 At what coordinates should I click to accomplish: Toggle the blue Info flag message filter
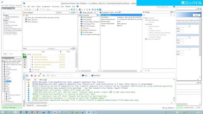[x=44, y=76]
